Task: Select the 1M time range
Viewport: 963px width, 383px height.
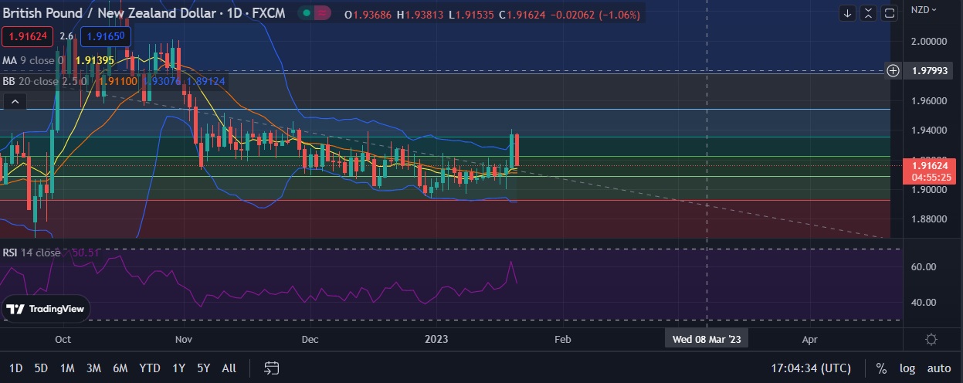Action: (x=67, y=368)
